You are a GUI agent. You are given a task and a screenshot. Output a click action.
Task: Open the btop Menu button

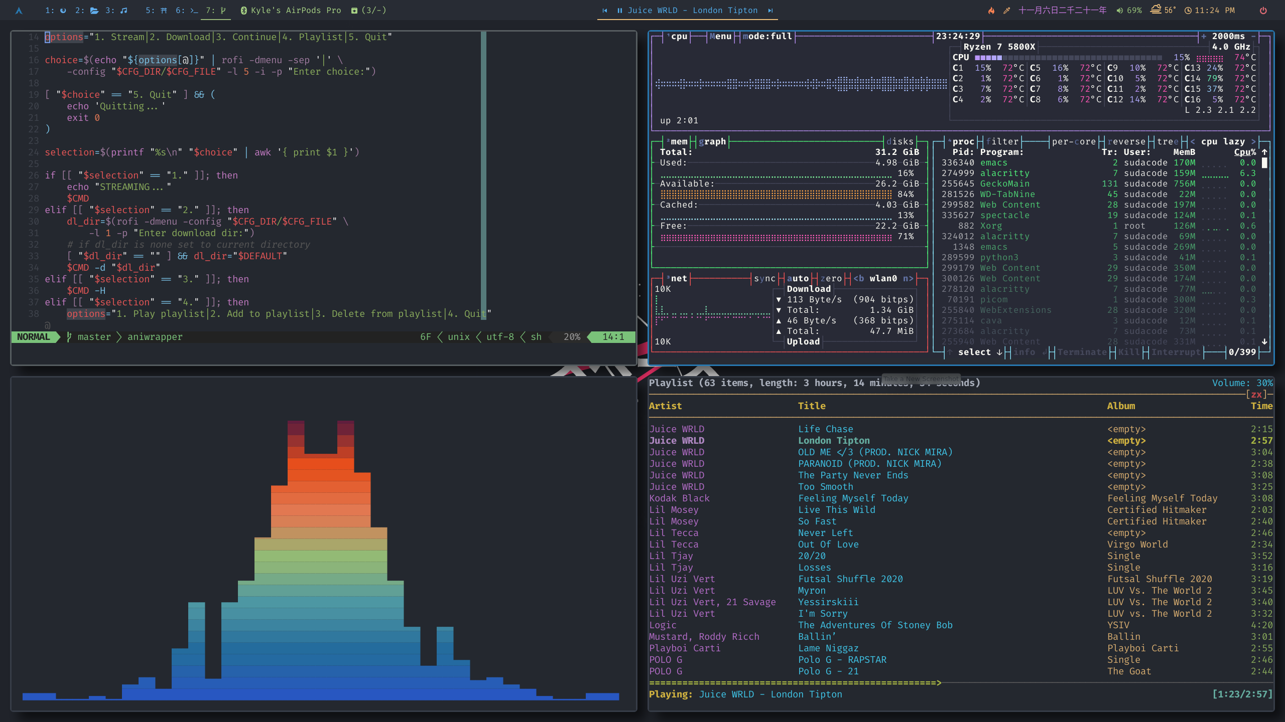coord(720,36)
